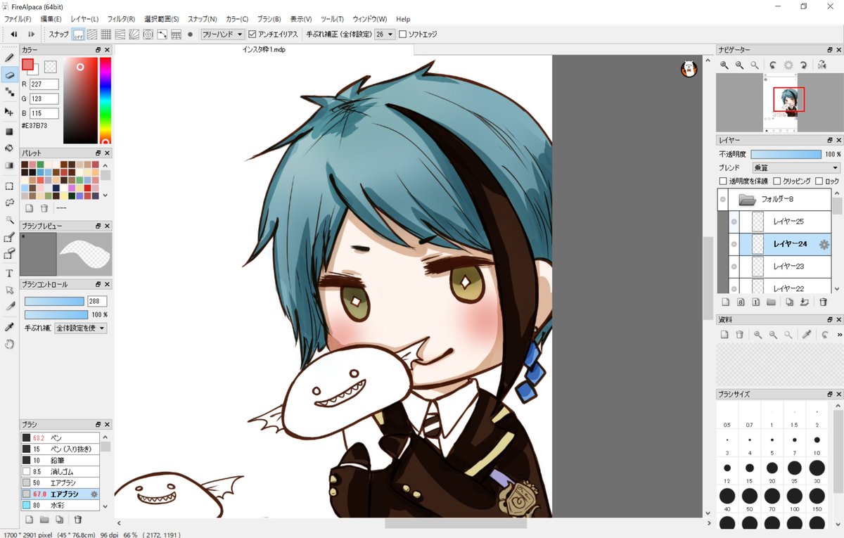This screenshot has width=844, height=538.
Task: Flip the view in Navigator
Action: point(821,65)
